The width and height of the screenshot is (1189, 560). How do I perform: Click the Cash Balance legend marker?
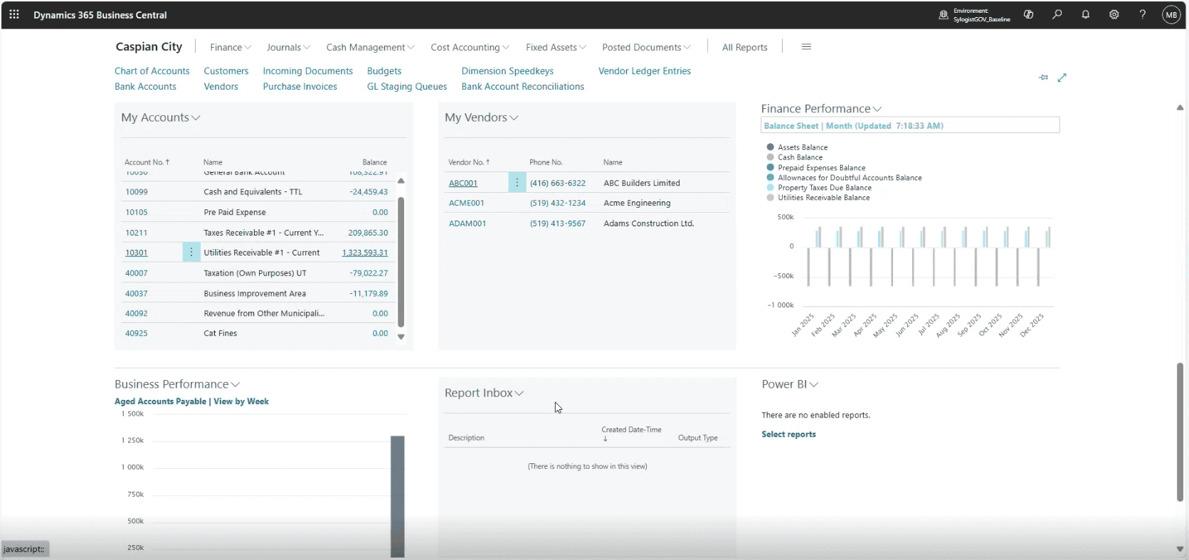pos(770,157)
